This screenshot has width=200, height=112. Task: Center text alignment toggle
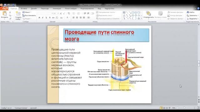tap(77, 17)
